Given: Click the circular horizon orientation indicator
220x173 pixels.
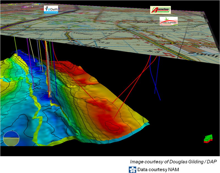Looking at the screenshot, I should [x=11, y=138].
